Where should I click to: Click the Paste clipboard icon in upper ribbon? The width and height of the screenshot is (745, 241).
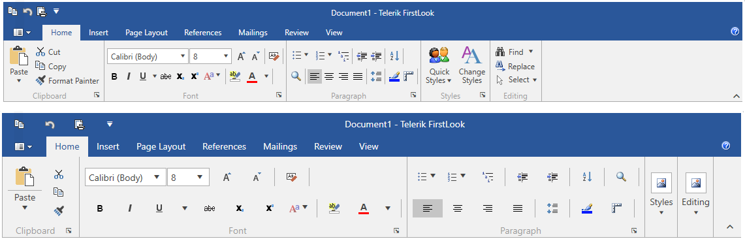pos(19,56)
